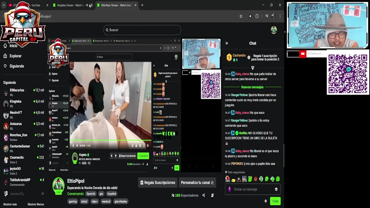Image resolution: width=370 pixels, height=208 pixels.
Task: Click PEPONX1 username in chat
Action: point(237,164)
